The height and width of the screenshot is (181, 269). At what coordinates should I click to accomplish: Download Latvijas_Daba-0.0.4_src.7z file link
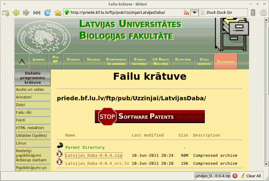coord(97,164)
